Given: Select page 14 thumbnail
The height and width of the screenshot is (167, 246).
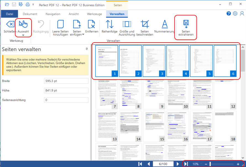Looking at the screenshot, I should point(130,126).
